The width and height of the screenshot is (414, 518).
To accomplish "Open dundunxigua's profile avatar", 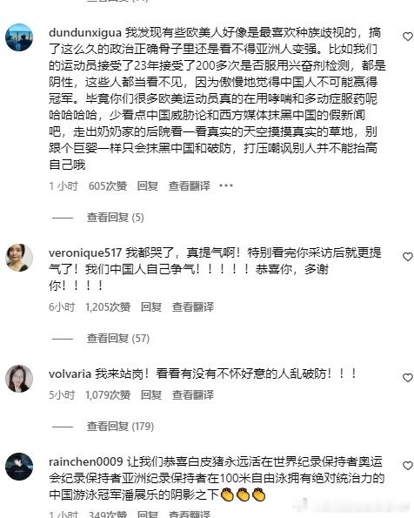I will pyautogui.click(x=19, y=37).
